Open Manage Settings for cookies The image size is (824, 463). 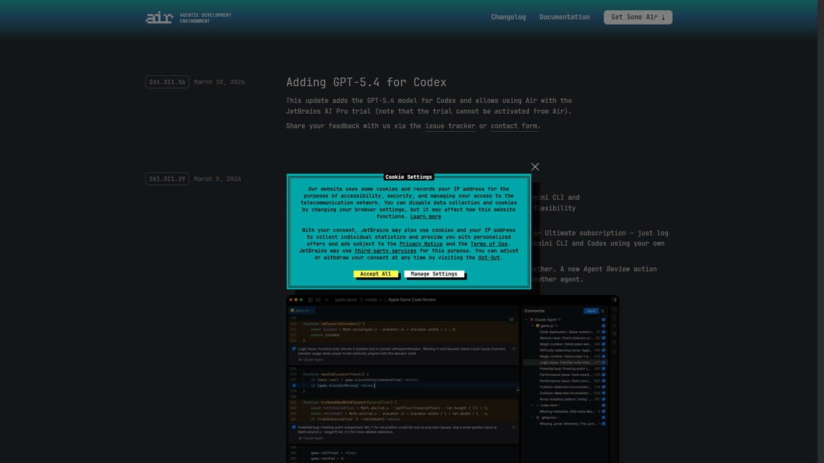pos(434,274)
